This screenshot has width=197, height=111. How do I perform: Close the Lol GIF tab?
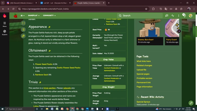point(70,3)
